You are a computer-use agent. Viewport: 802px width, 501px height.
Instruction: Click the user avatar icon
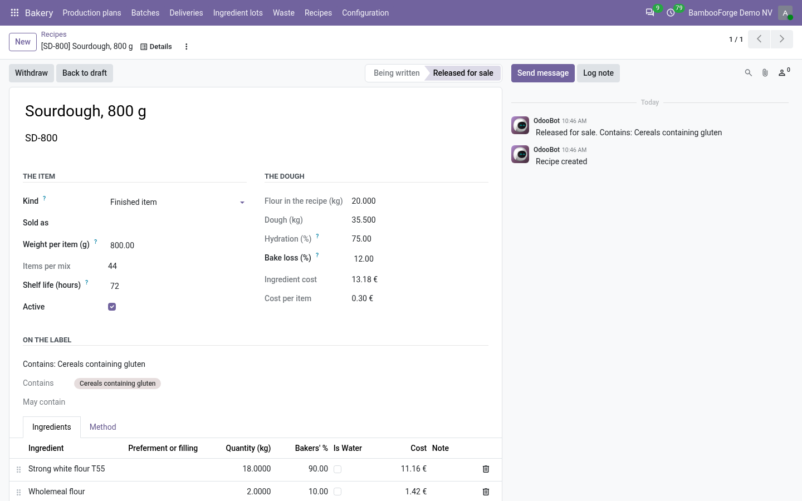point(785,13)
